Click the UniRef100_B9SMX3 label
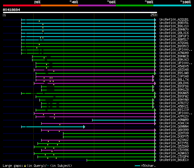The height and width of the screenshot is (168, 194). pyautogui.click(x=174, y=46)
